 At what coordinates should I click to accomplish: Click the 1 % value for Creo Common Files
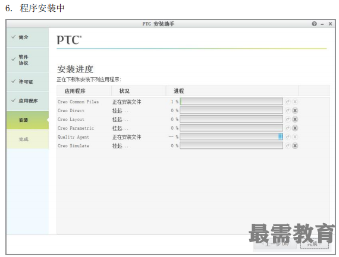[175, 101]
